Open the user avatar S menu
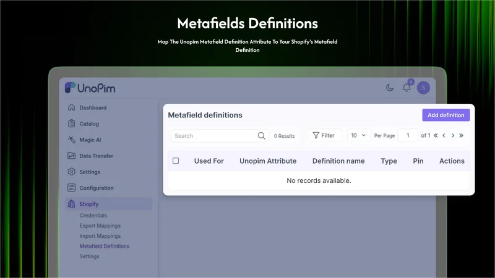The image size is (495, 278). click(x=423, y=88)
